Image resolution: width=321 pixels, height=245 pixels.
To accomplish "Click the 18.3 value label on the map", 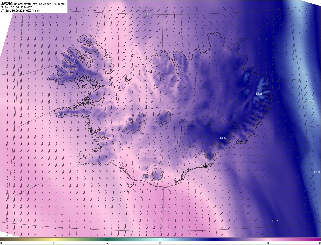I will 61,114.
